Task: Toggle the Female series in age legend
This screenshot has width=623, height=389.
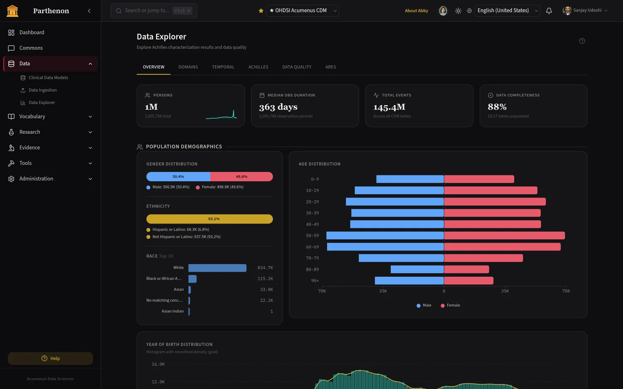Action: 450,305
